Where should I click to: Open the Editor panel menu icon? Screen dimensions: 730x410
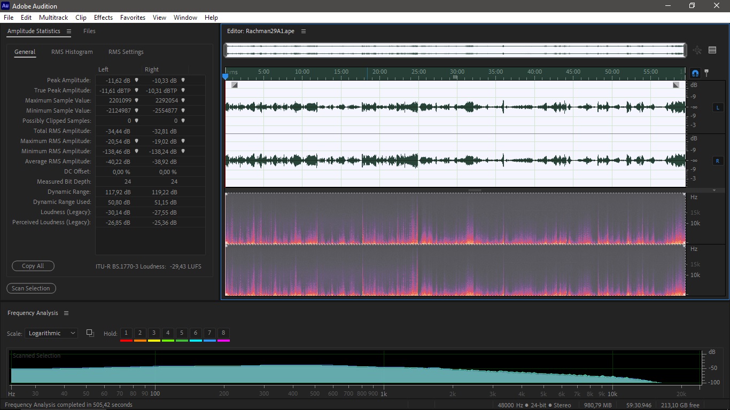point(304,31)
